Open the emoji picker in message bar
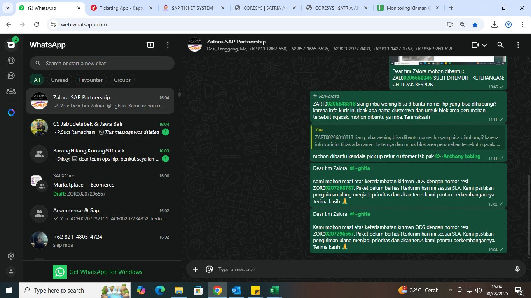The height and width of the screenshot is (298, 531). pos(210,269)
